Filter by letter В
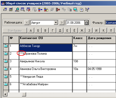Image resolution: width=116 pixels, height=98 pixels. [x=45, y=30]
